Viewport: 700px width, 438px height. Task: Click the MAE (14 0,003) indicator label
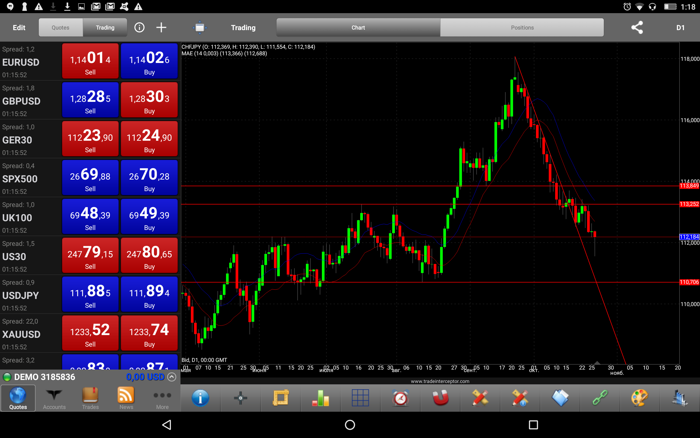224,53
